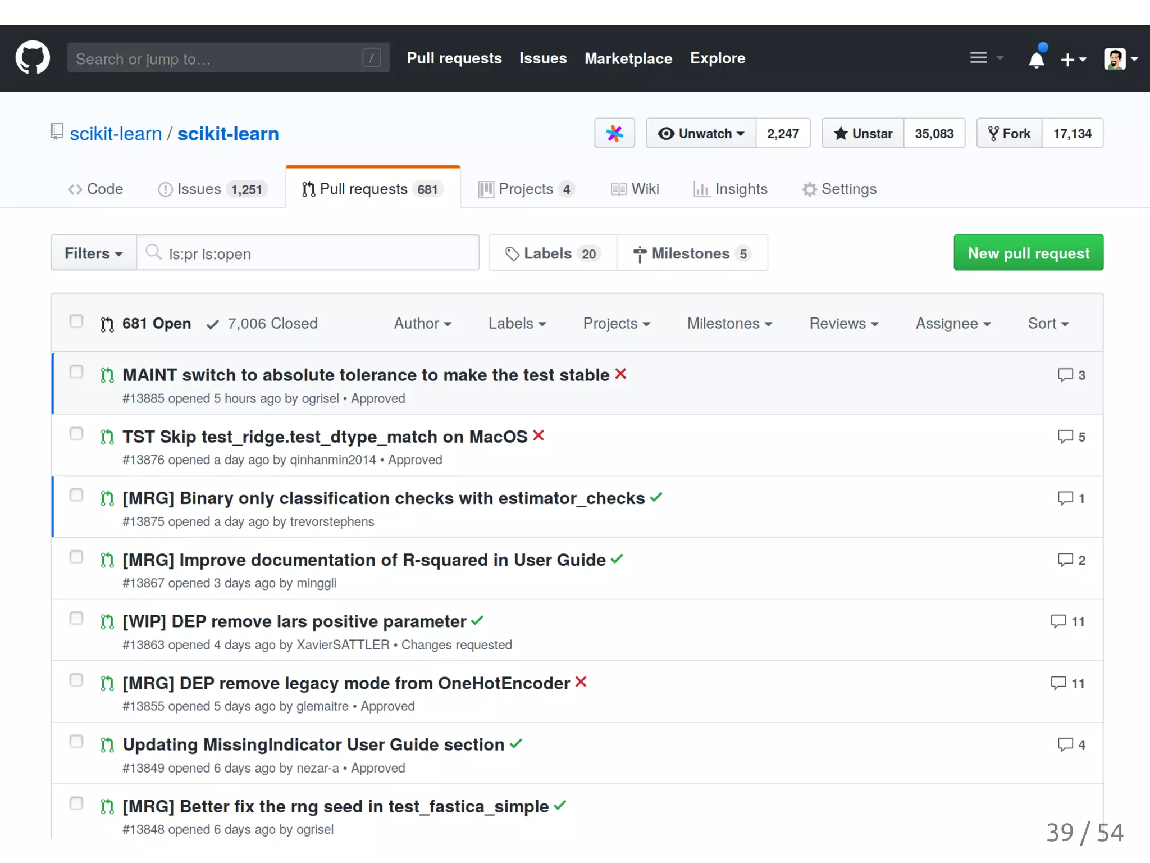Click the GitHub Octocat logo
The width and height of the screenshot is (1150, 863).
(x=33, y=58)
